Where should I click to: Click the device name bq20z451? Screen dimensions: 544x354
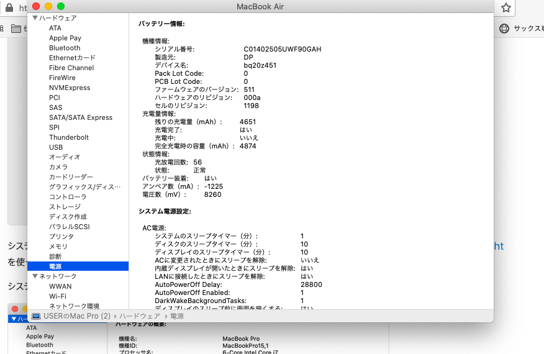(x=260, y=65)
